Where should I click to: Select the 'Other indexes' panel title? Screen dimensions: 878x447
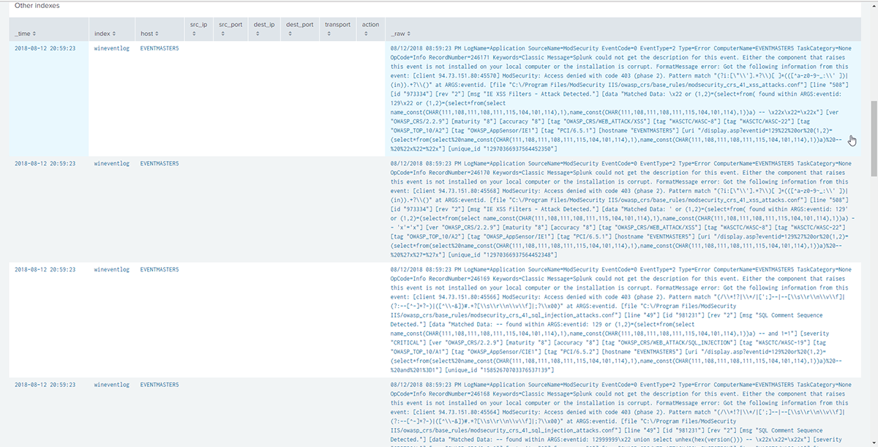pyautogui.click(x=37, y=5)
